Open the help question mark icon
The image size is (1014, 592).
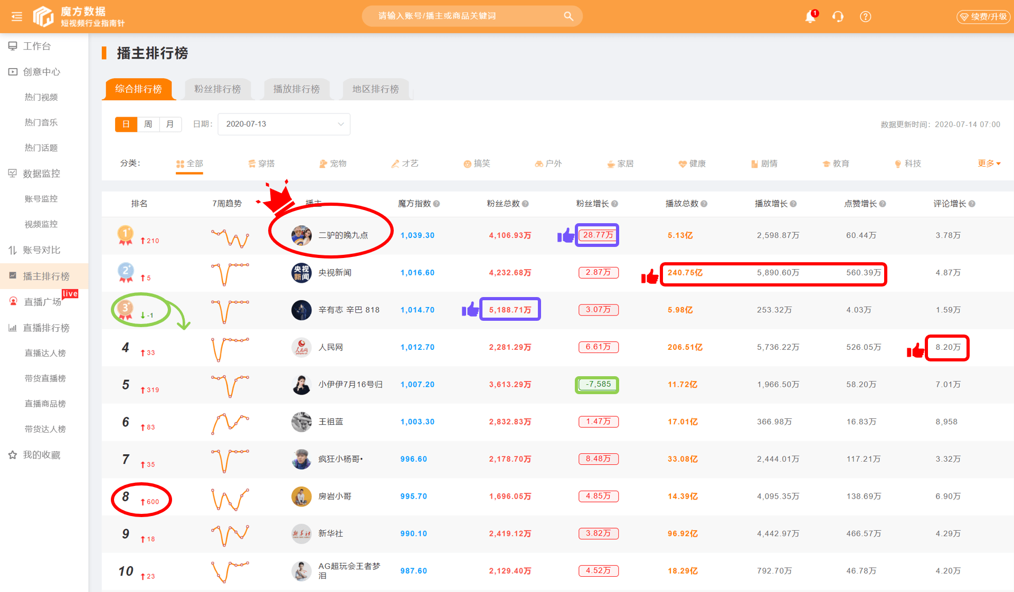(x=865, y=16)
